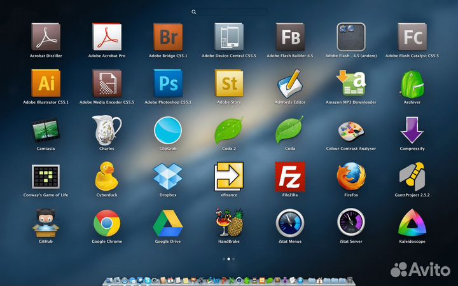458x286 pixels.
Task: Open Google Chrome
Action: point(107,223)
